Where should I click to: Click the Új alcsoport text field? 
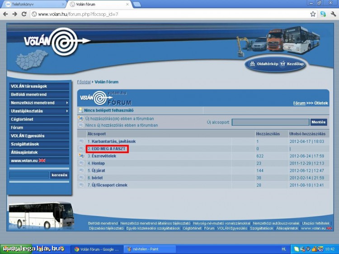(x=270, y=122)
